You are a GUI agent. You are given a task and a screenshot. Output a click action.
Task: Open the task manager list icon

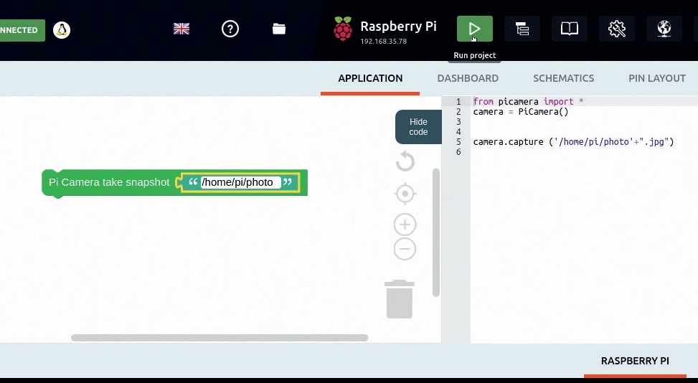(x=522, y=29)
